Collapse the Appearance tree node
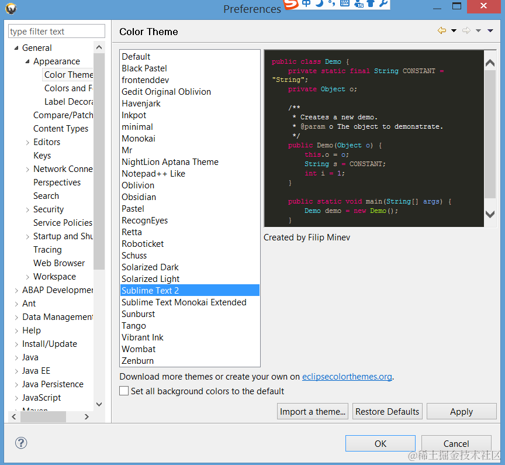 [27, 61]
